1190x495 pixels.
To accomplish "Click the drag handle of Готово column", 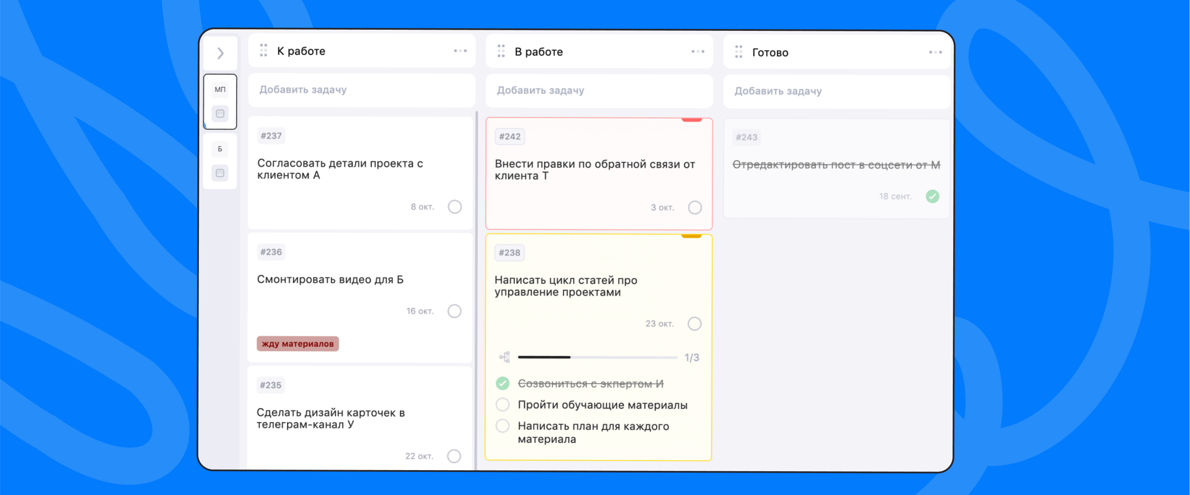I will (738, 52).
